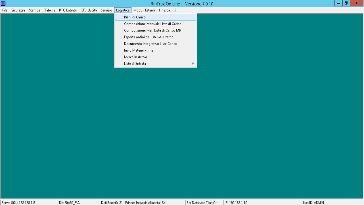Open the RTC Uscita menu
Viewport: 364px width, 205px height.
click(x=89, y=10)
